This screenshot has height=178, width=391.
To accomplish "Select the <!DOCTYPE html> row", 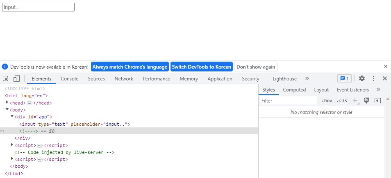I will pos(129,88).
